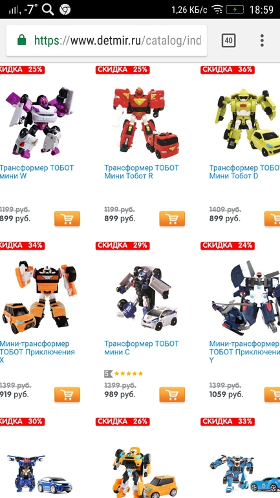Open Chrome three-dot overflow menu
This screenshot has width=280, height=498.
[262, 41]
